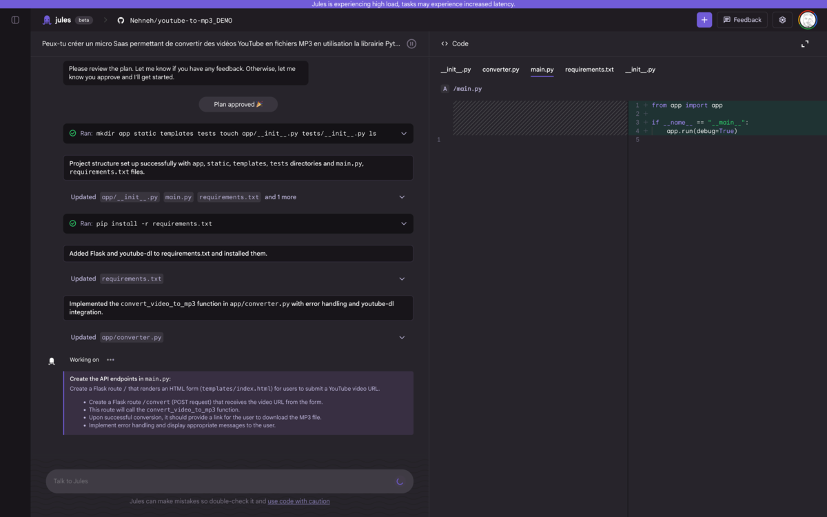Click code line from app import app
827x517 pixels.
[687, 105]
